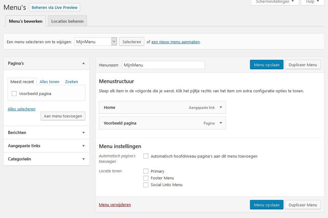Expand the Aangepaste links panel

(x=84, y=145)
